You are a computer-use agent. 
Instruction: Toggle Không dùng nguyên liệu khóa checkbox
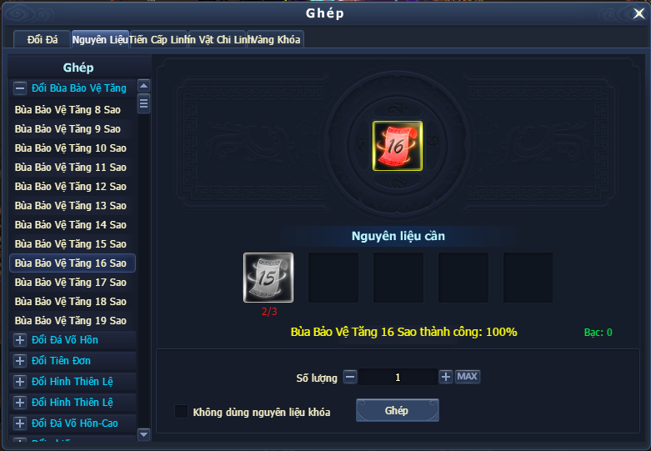pyautogui.click(x=181, y=412)
